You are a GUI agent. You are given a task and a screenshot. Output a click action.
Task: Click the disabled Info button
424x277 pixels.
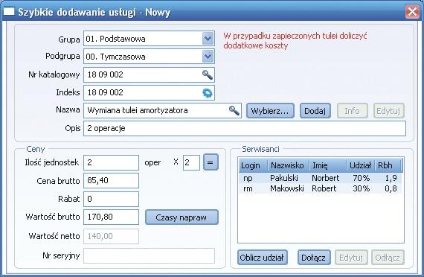tap(353, 111)
